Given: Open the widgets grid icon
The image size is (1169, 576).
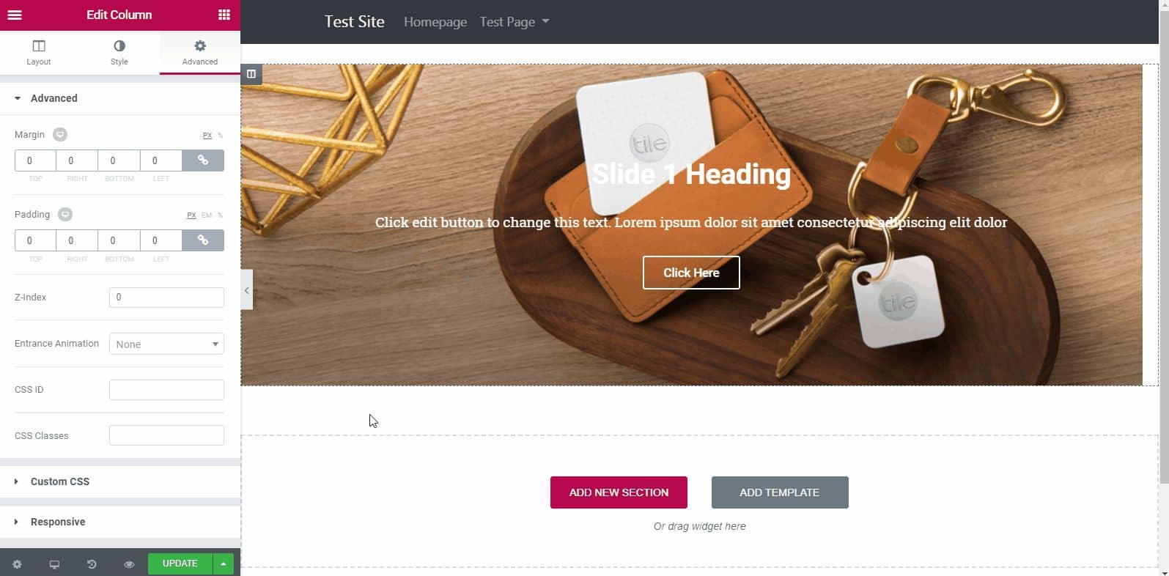Looking at the screenshot, I should click(x=224, y=15).
